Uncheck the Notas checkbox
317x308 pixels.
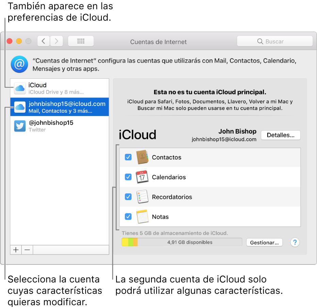128,216
